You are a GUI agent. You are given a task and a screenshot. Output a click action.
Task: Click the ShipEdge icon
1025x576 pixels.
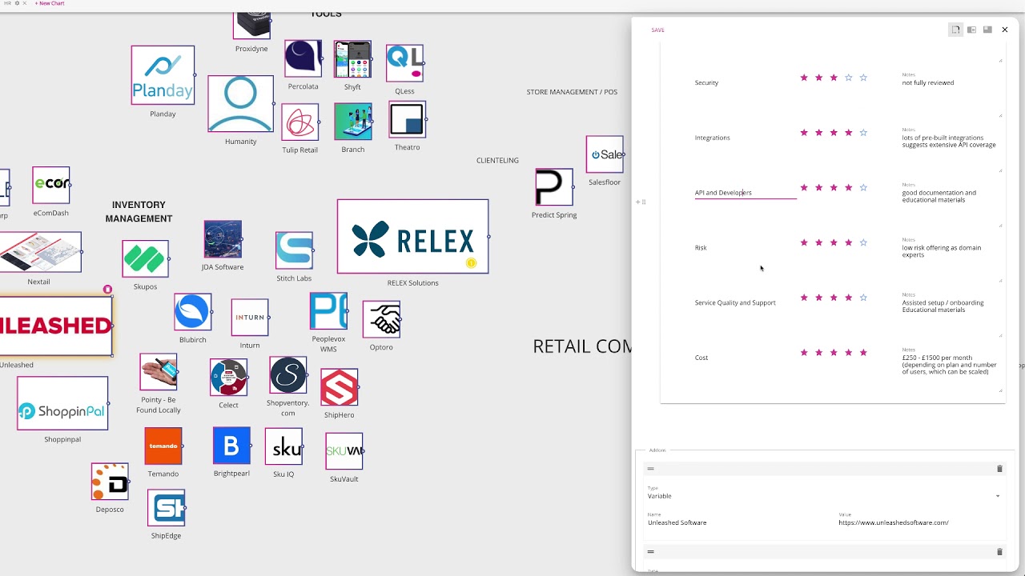coord(166,509)
